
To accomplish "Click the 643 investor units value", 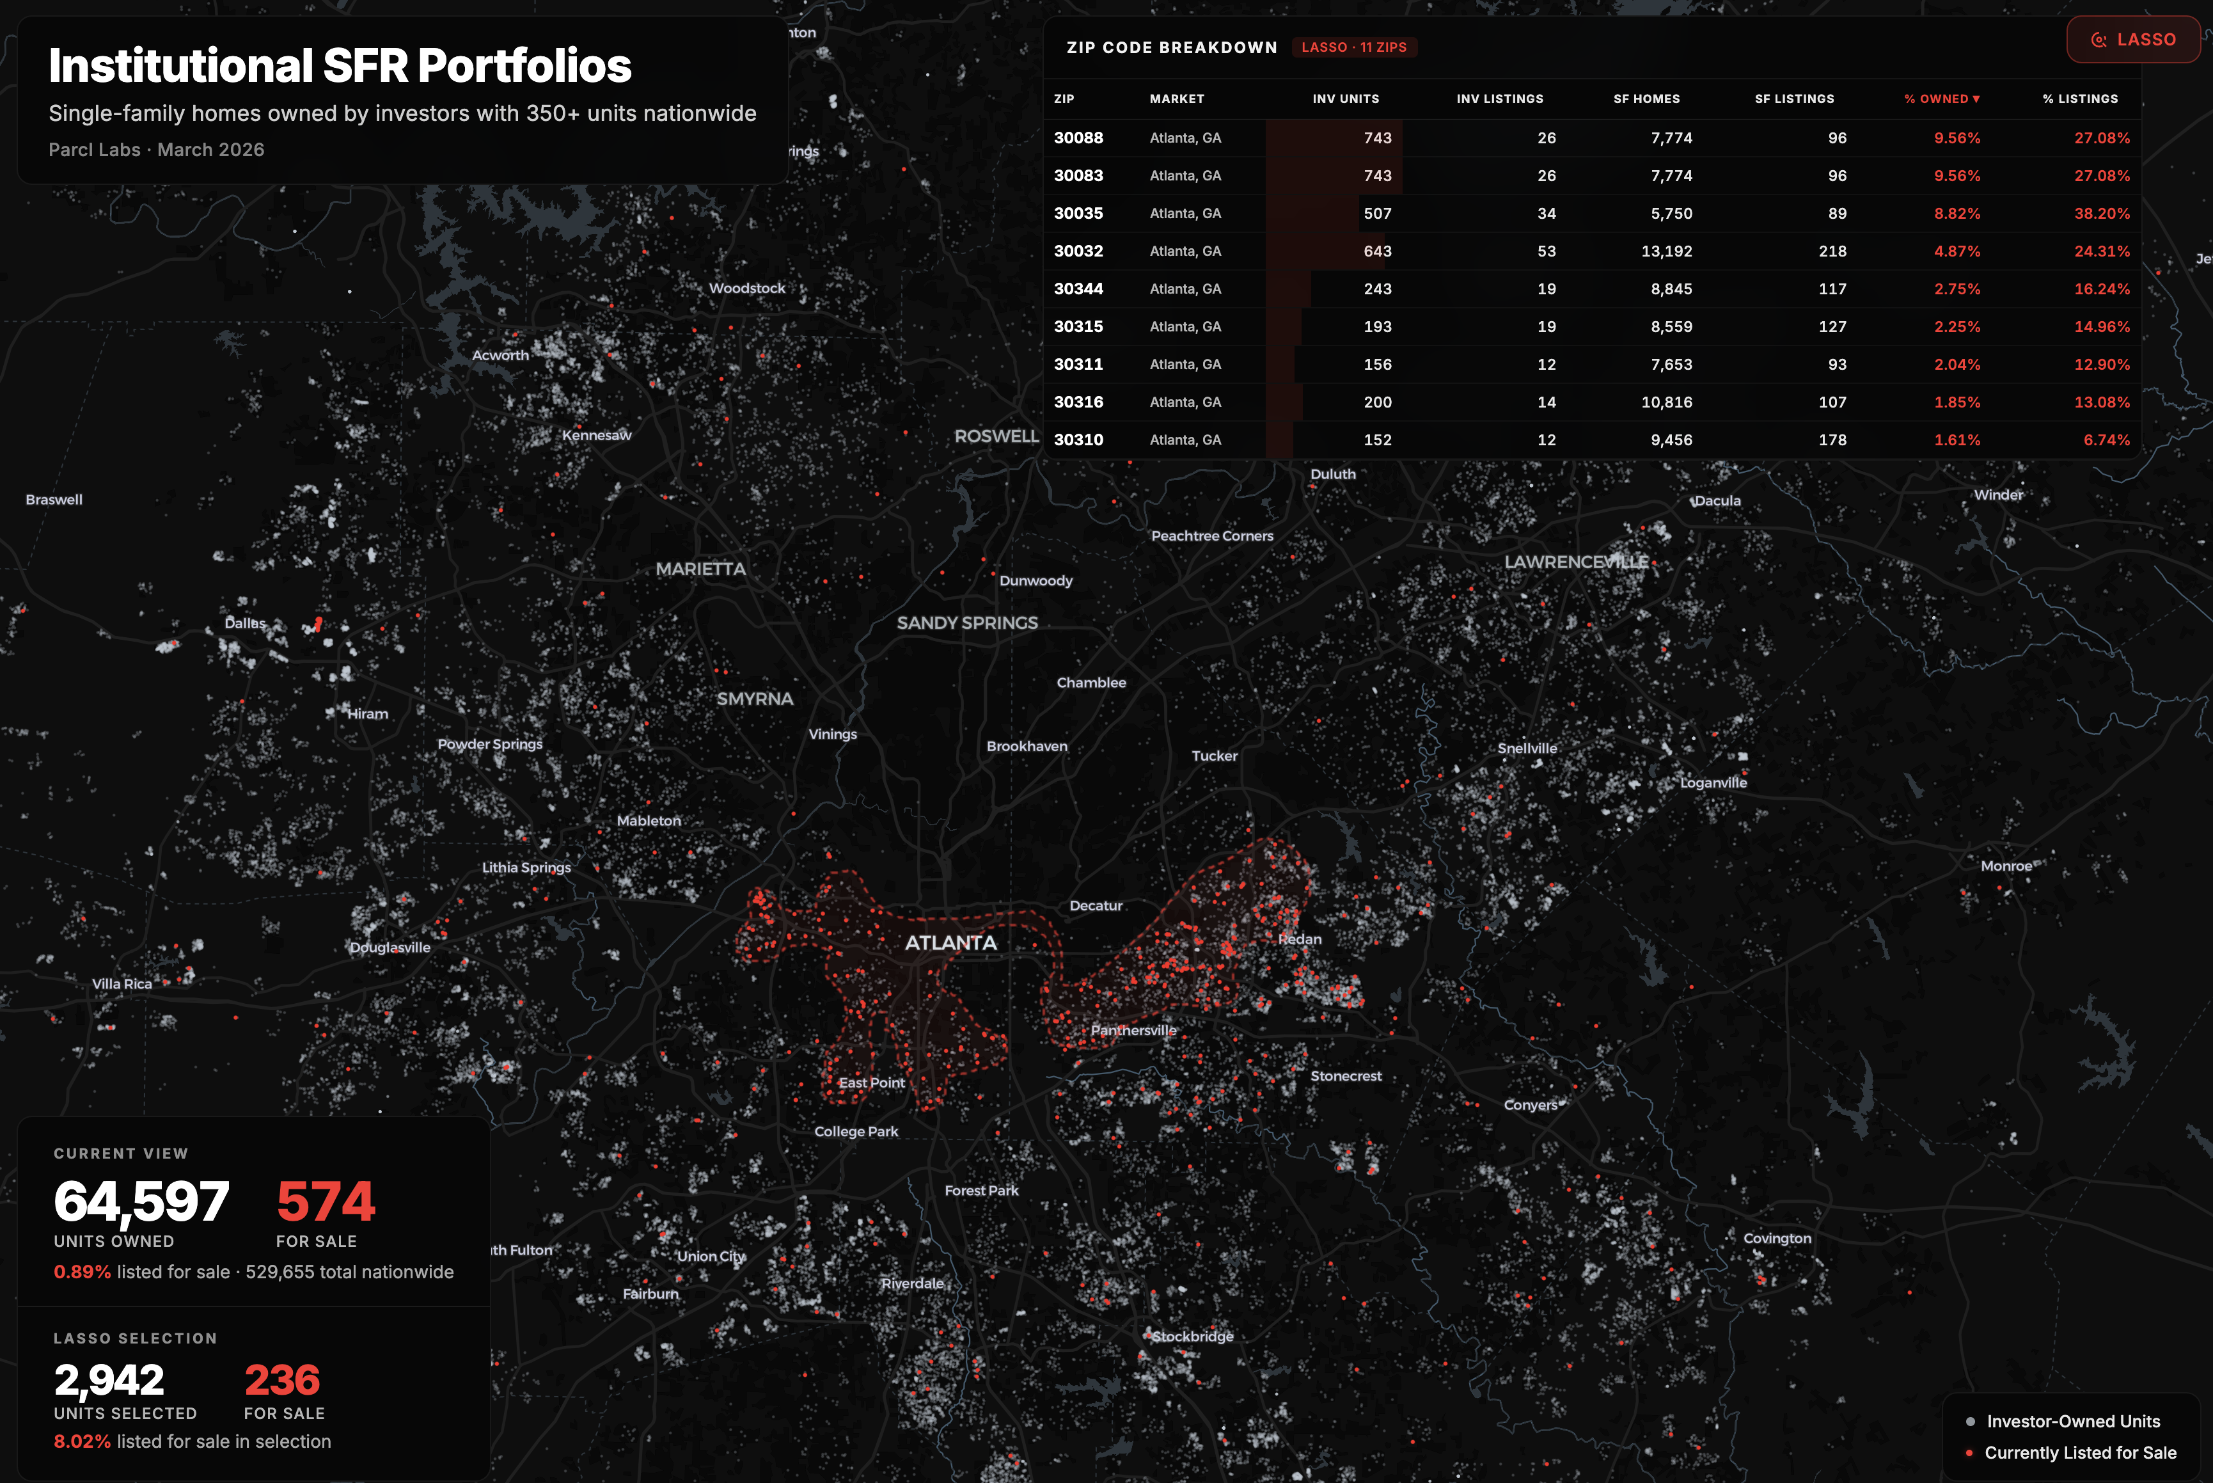I will pos(1377,251).
